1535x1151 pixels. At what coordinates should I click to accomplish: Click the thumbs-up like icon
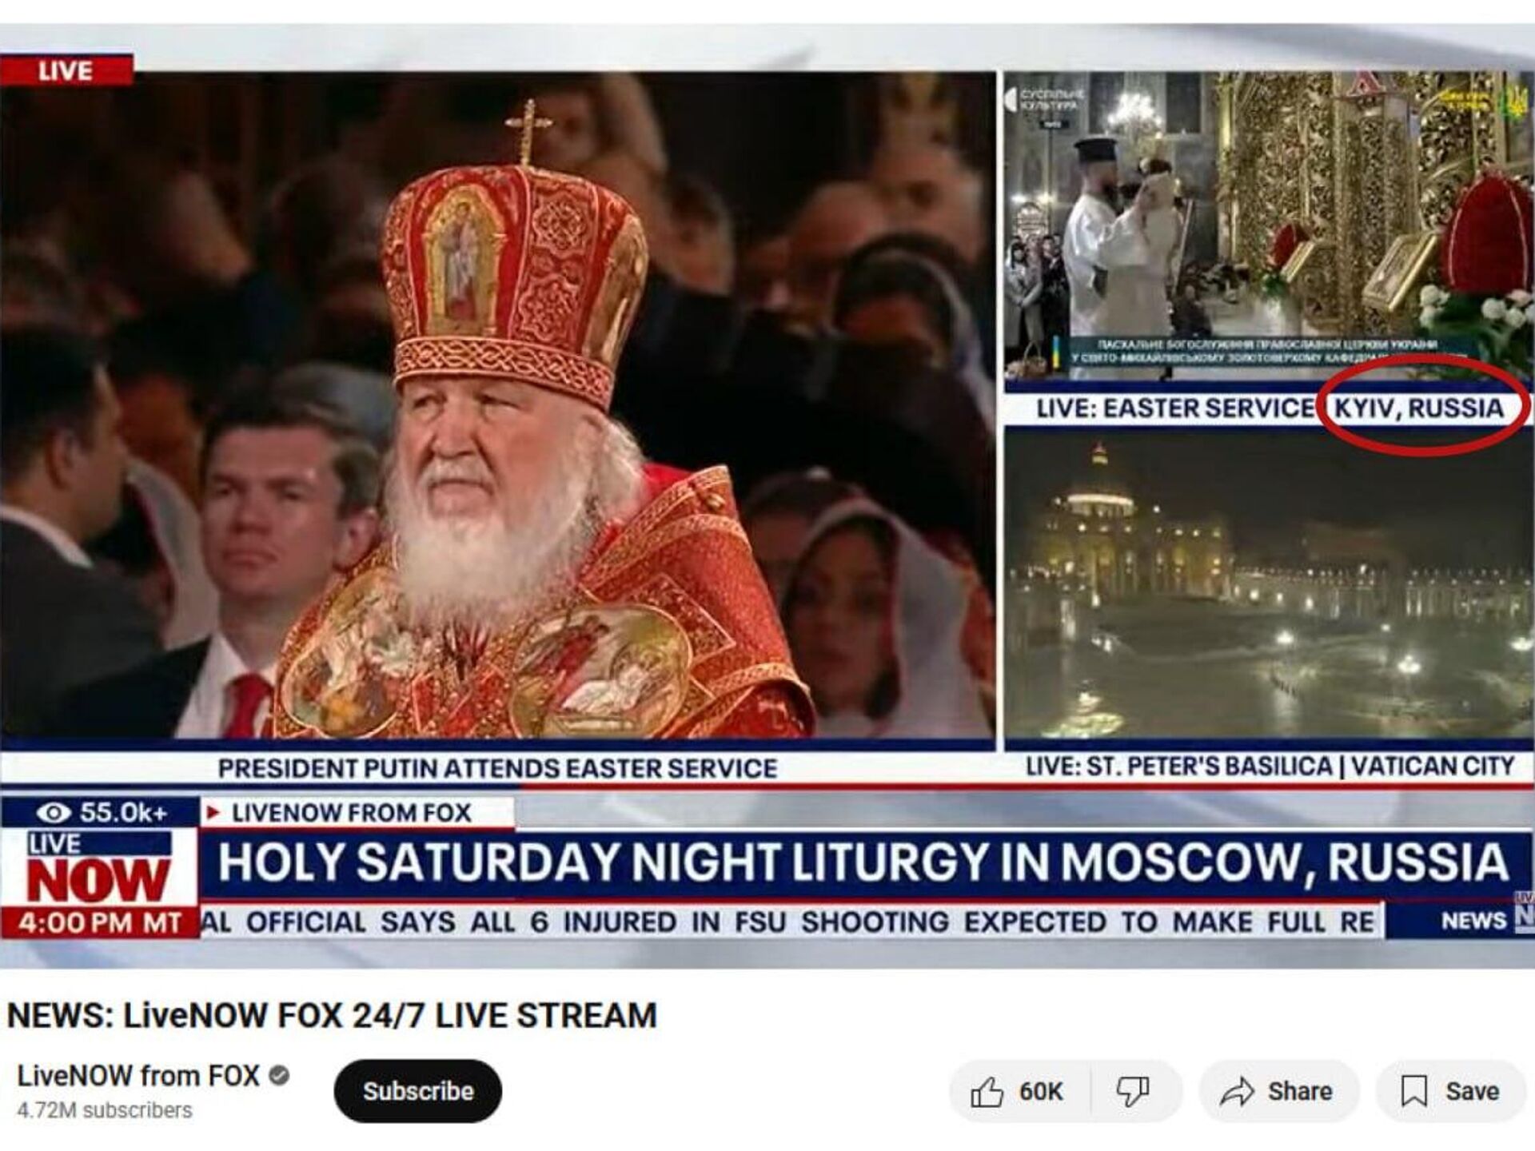(987, 1092)
